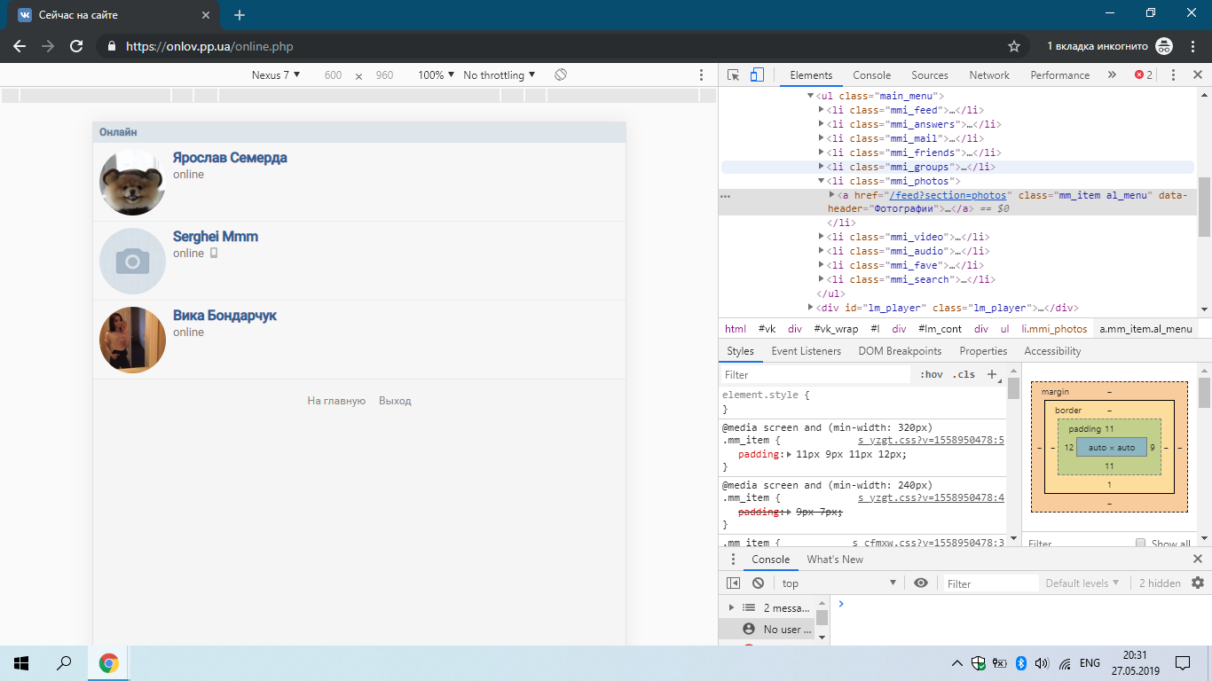
Task: Open Ярослав Семерда profile link
Action: click(x=230, y=158)
